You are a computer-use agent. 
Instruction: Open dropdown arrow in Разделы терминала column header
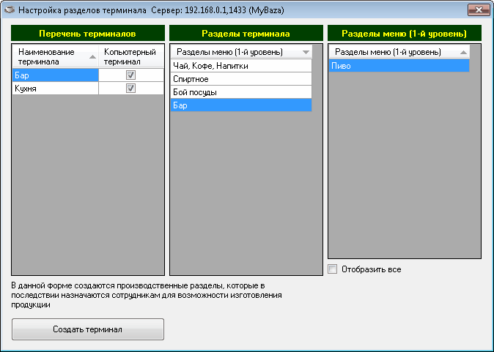point(306,53)
